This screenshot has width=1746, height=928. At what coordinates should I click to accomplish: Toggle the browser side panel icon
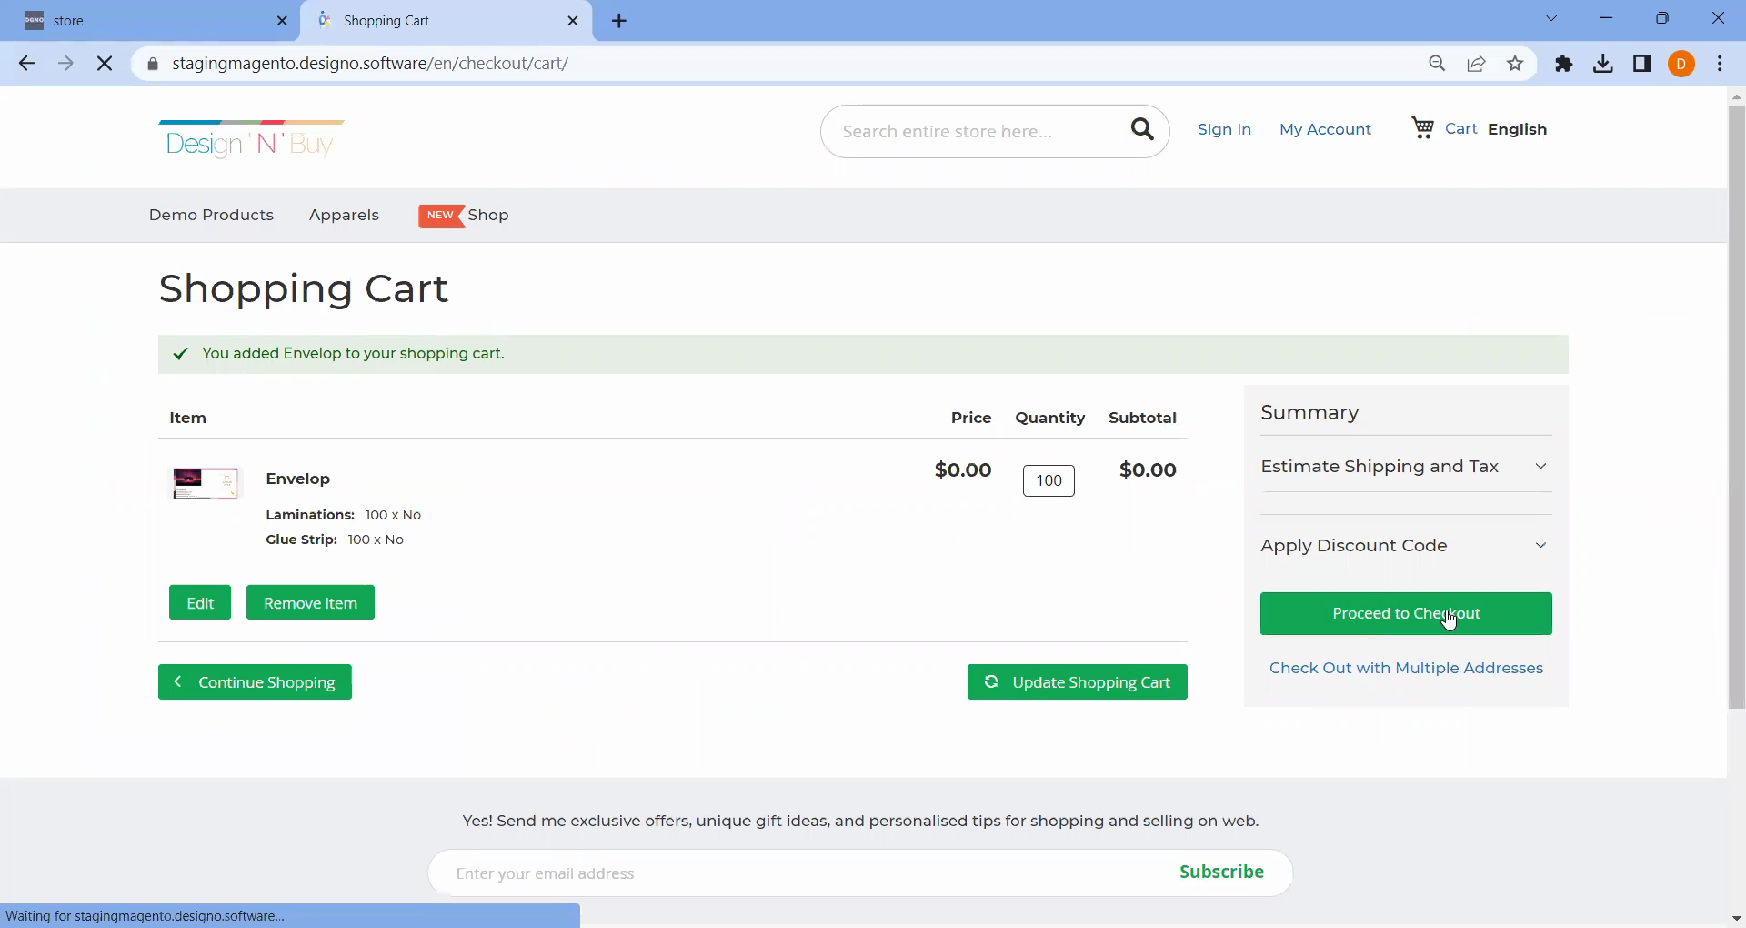tap(1642, 64)
